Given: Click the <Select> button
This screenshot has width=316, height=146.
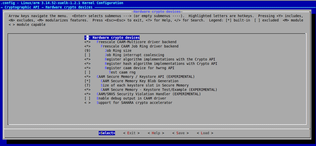Looking at the screenshot, I should [107, 133].
